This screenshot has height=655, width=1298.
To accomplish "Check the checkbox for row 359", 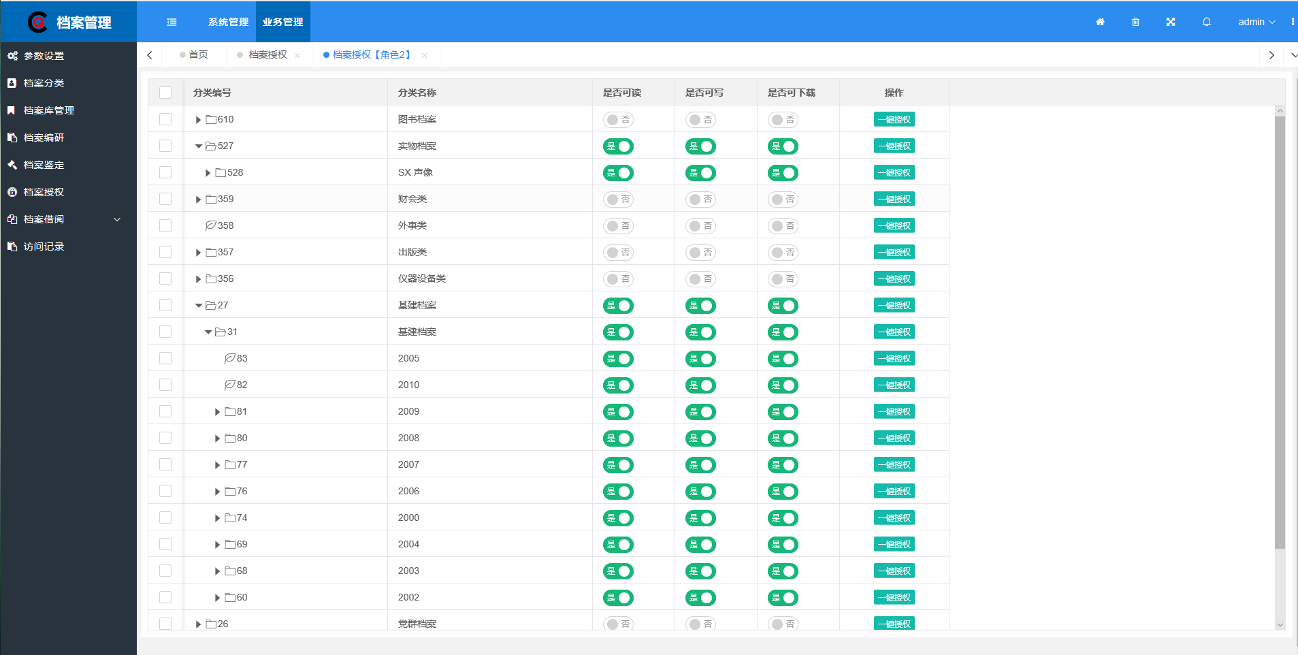I will (x=165, y=199).
